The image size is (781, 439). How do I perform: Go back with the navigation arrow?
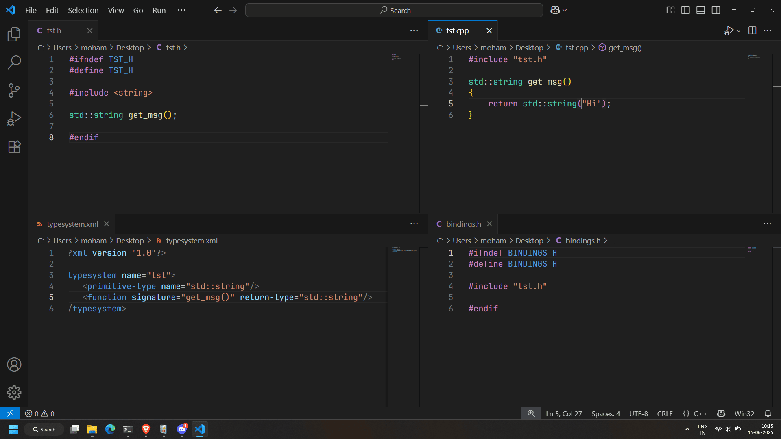(x=218, y=10)
